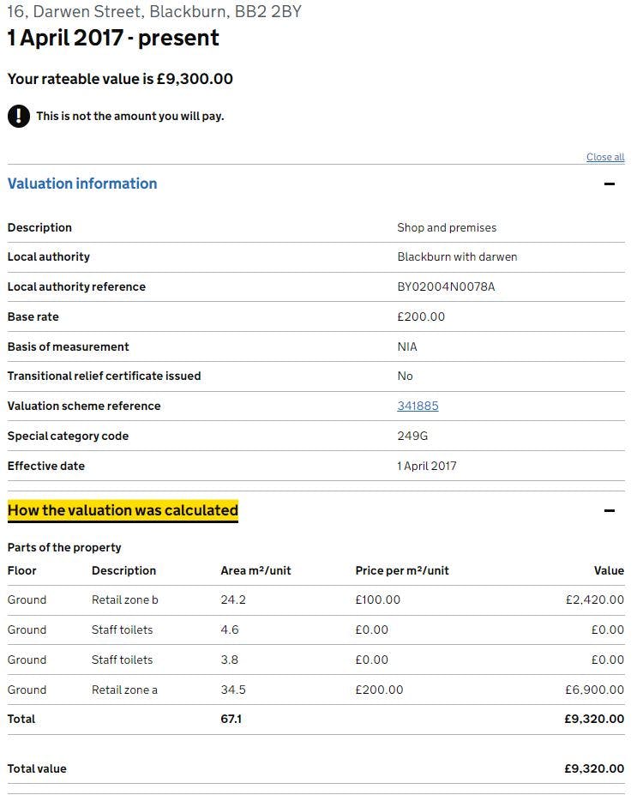Collapse Valuation information using its minus icon
This screenshot has width=643, height=795.
click(x=610, y=184)
